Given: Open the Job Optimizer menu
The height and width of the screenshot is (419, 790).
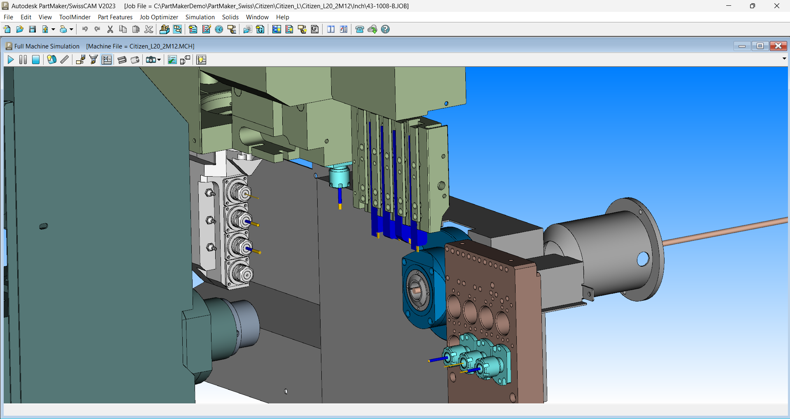Looking at the screenshot, I should pyautogui.click(x=159, y=17).
